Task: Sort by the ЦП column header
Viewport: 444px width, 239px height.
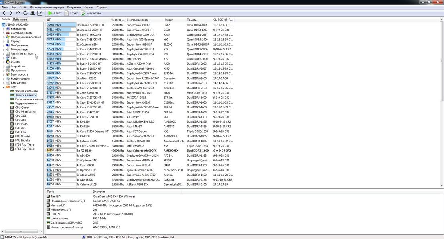Action: [78, 20]
